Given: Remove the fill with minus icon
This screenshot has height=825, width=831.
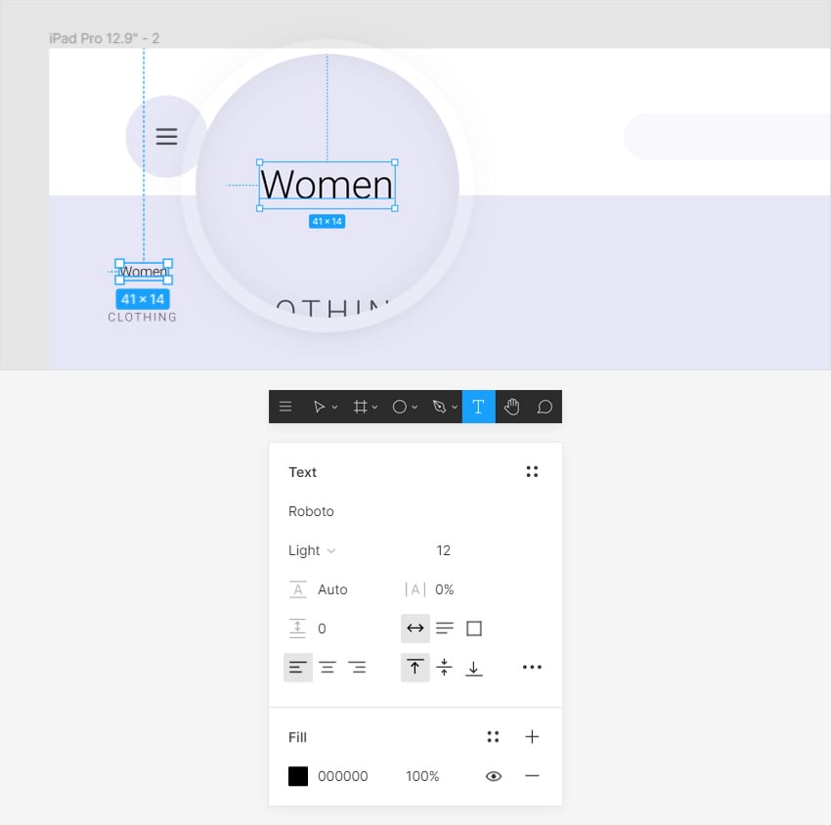Looking at the screenshot, I should click(x=532, y=776).
